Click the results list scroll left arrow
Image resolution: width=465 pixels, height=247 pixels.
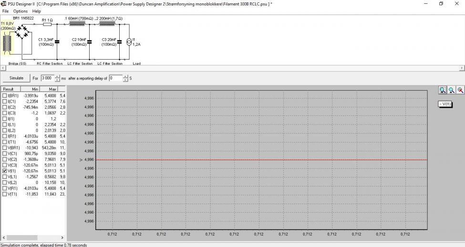(x=3, y=237)
